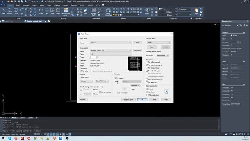Viewport: 250px width, 141px height.
Task: Open the Plot style table dropdown
Action: (159, 43)
